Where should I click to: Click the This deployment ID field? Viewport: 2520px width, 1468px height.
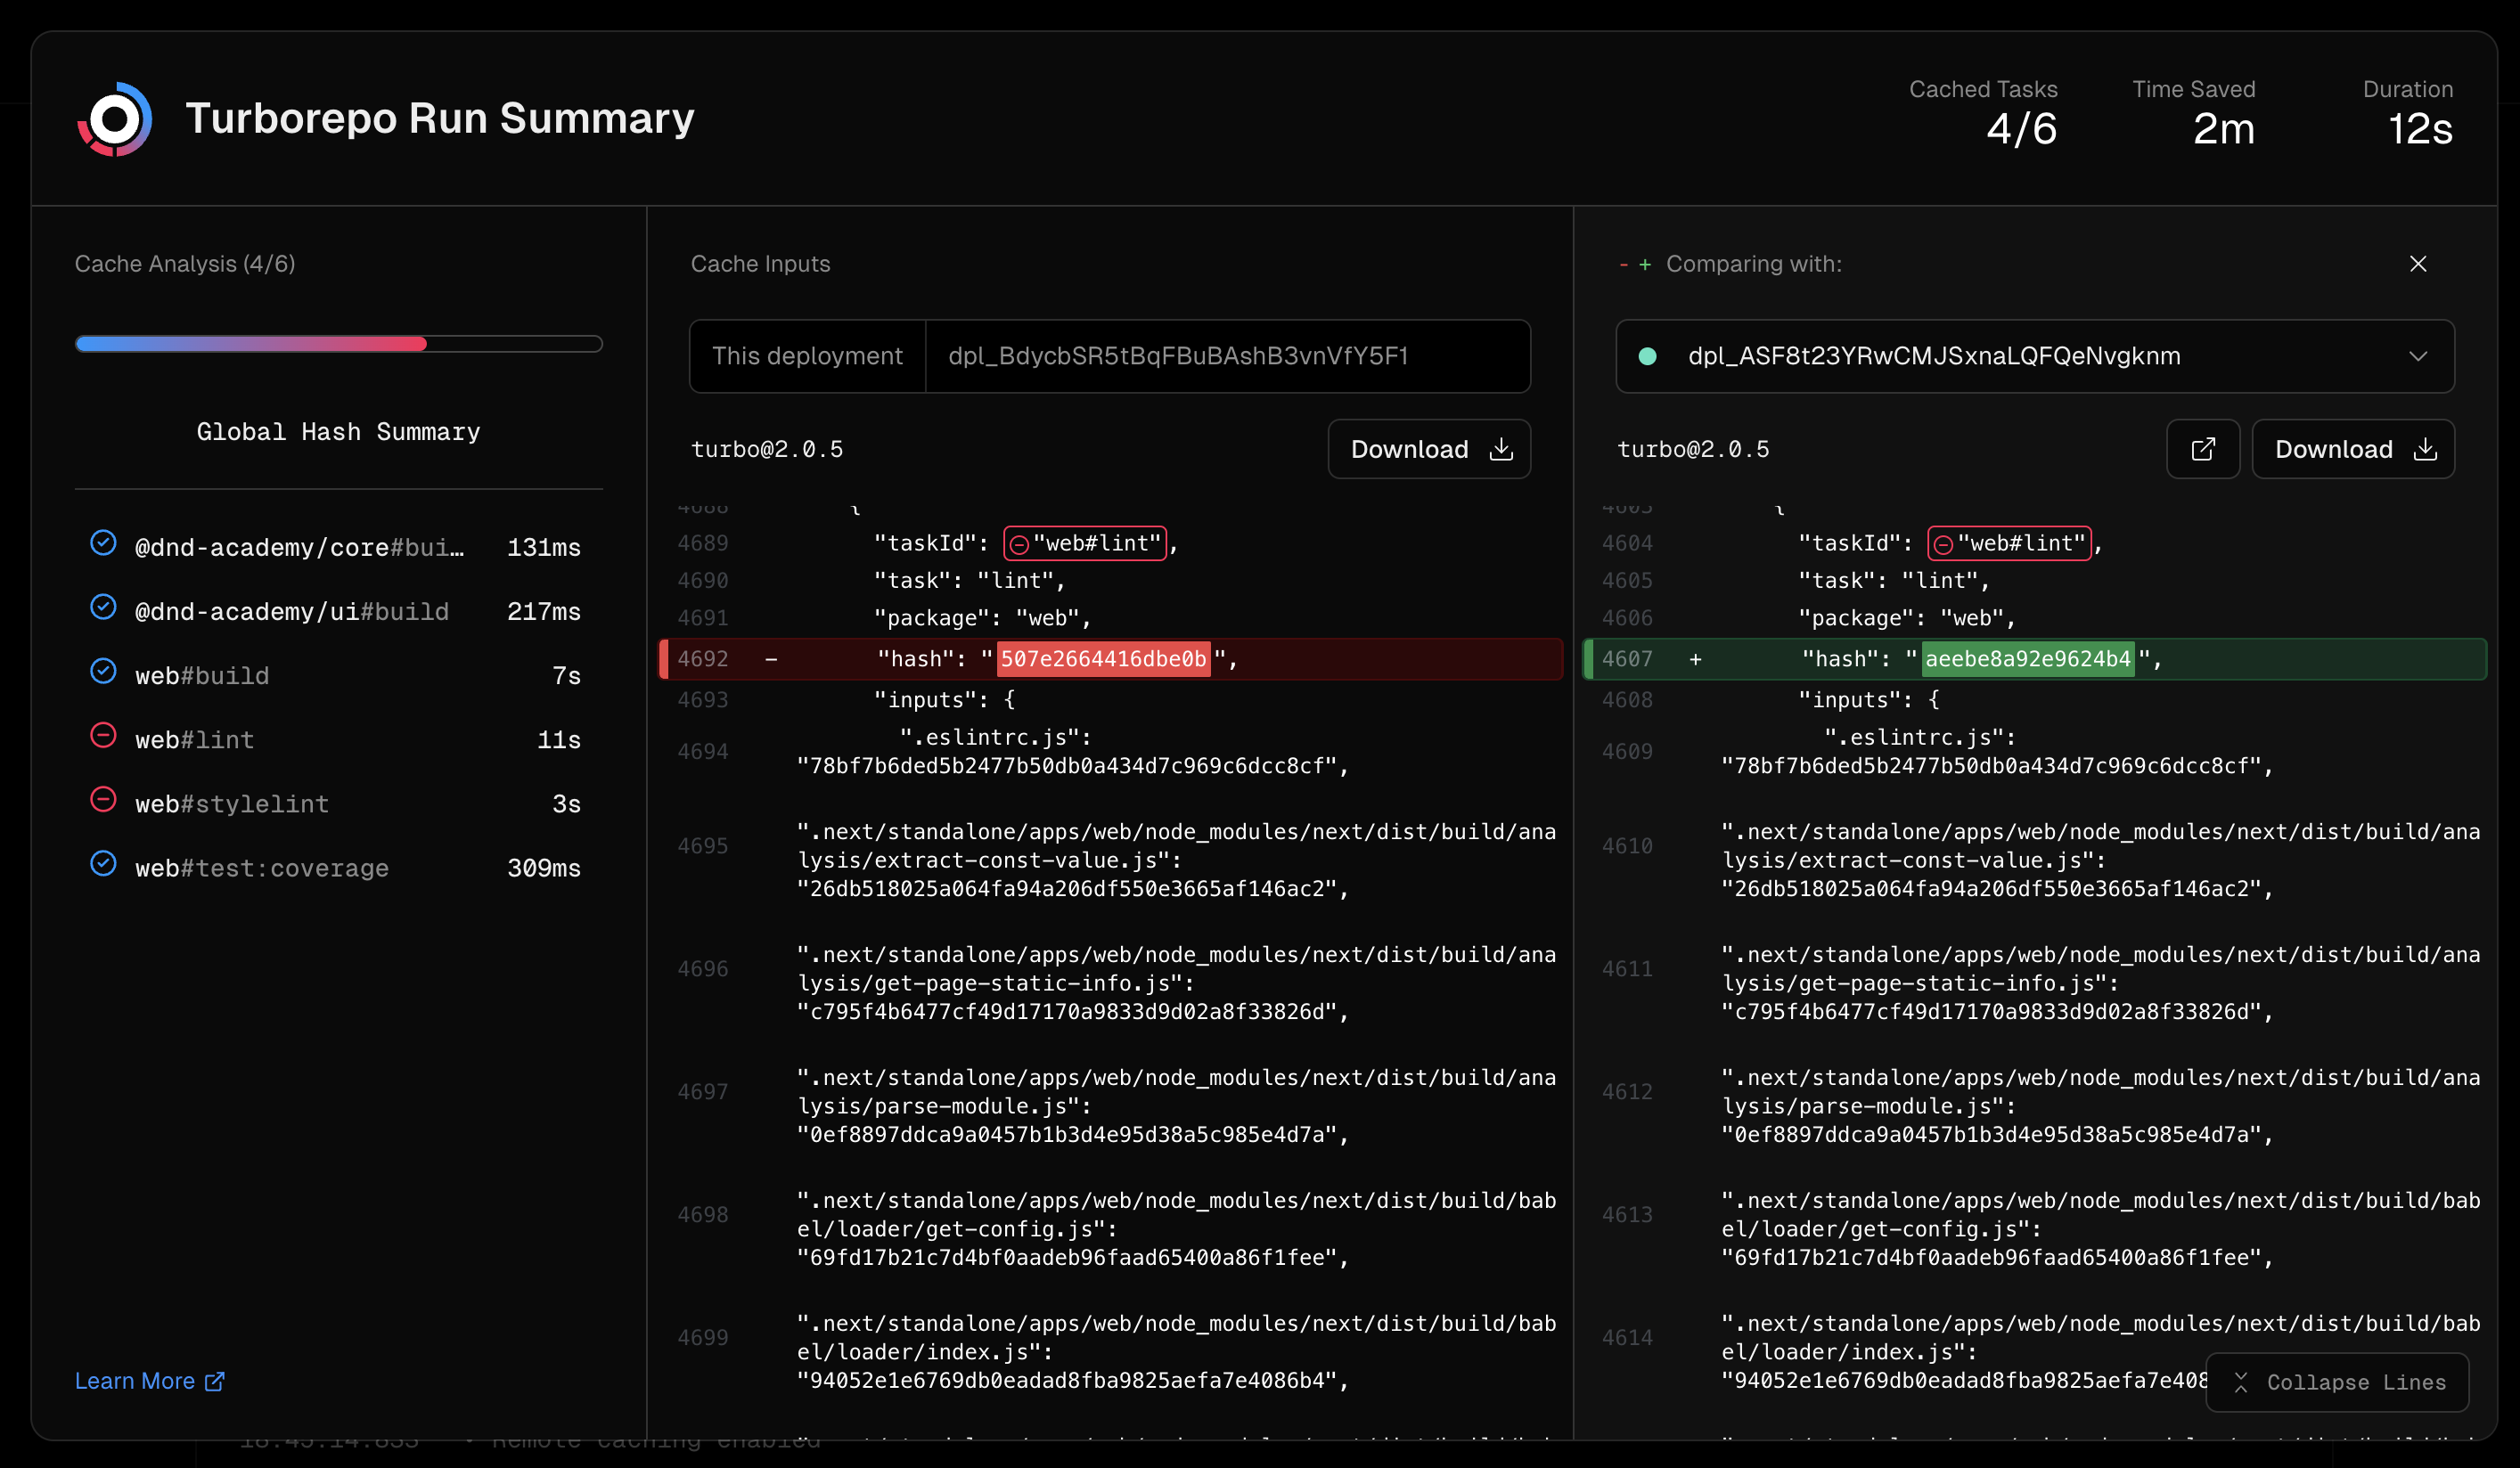1226,357
